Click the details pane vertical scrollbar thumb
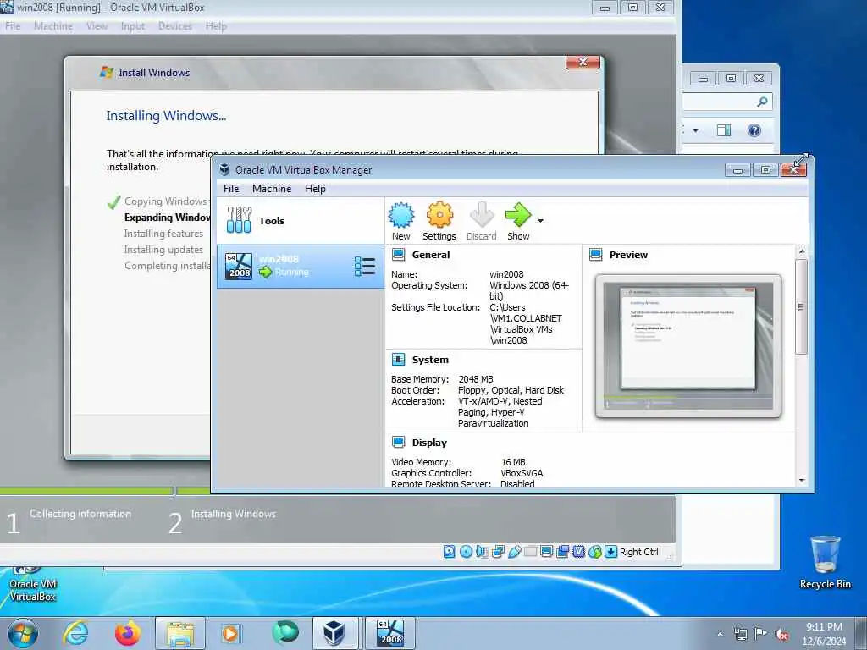 click(801, 306)
